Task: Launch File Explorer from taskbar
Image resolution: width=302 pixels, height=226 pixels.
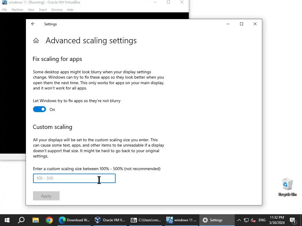Action: [35, 220]
